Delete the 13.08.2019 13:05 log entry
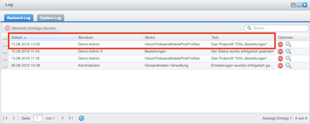 click(x=280, y=44)
